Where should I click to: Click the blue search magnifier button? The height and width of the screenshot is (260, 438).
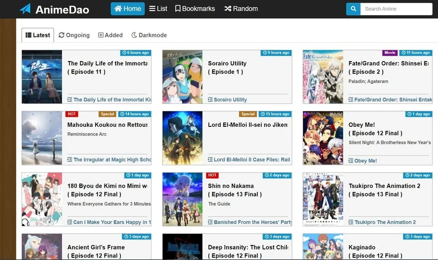(353, 9)
